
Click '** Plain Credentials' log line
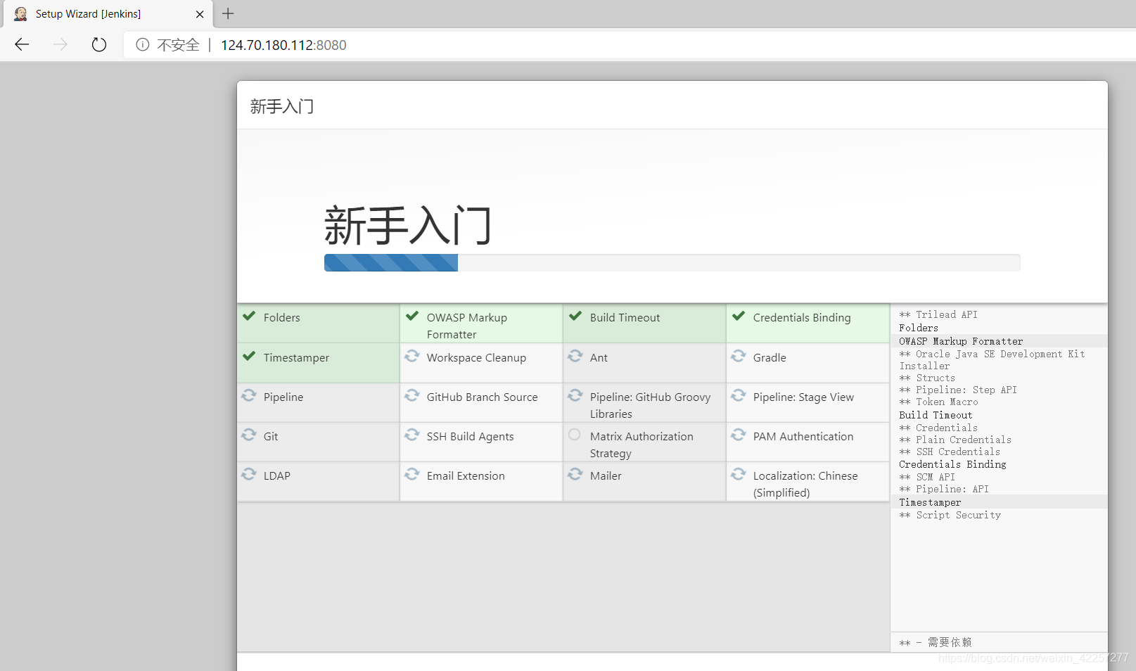click(x=955, y=440)
